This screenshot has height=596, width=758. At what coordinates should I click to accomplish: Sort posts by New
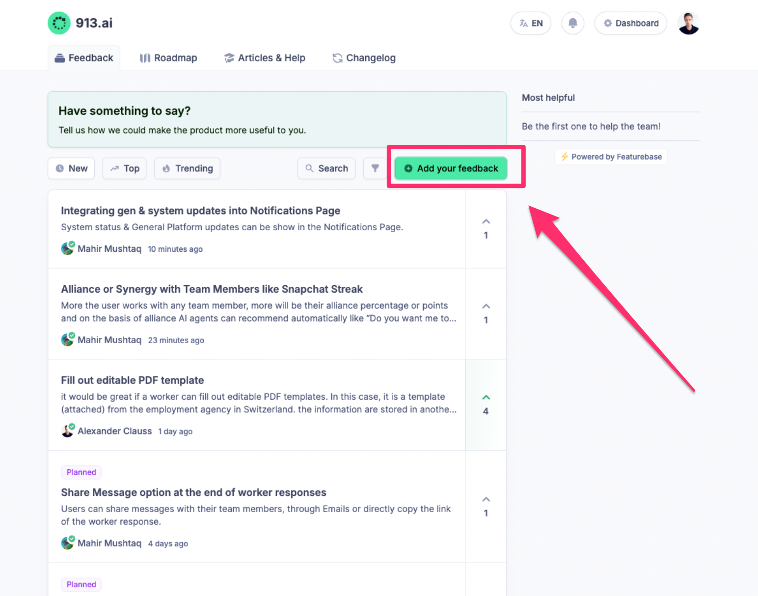tap(71, 168)
